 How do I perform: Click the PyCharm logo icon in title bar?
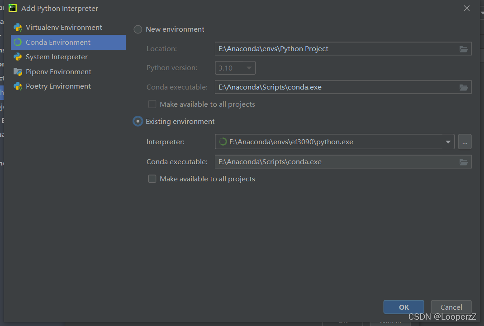pyautogui.click(x=13, y=8)
